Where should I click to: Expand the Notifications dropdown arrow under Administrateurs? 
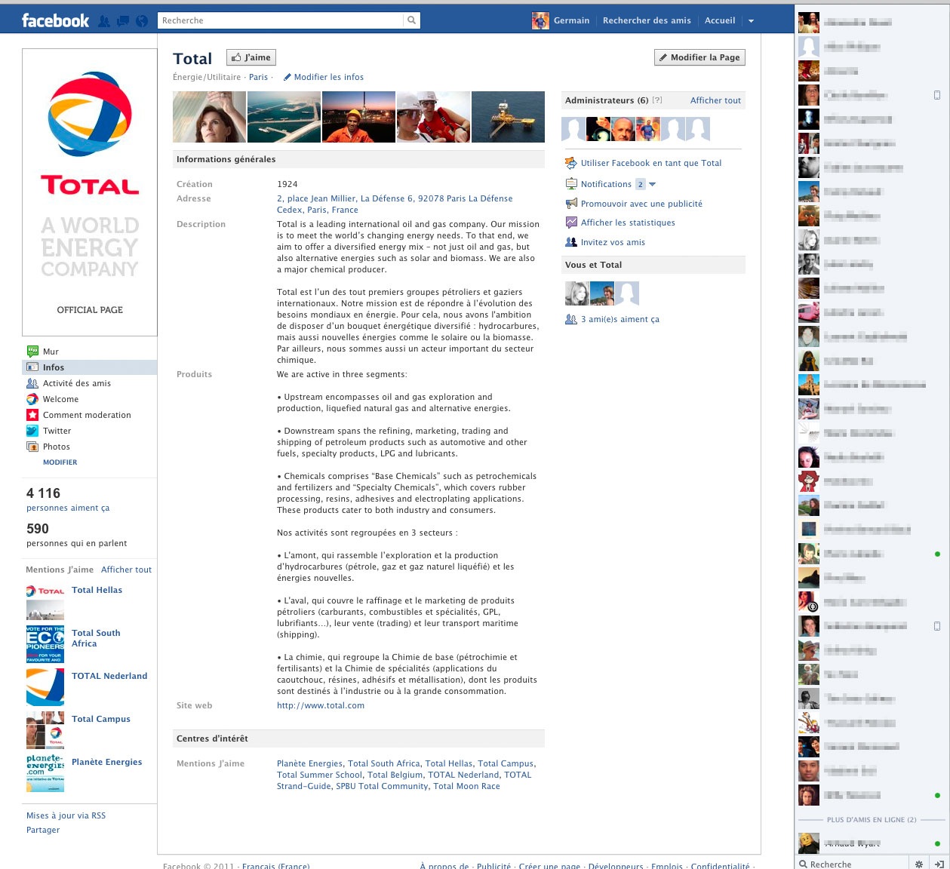pyautogui.click(x=653, y=184)
